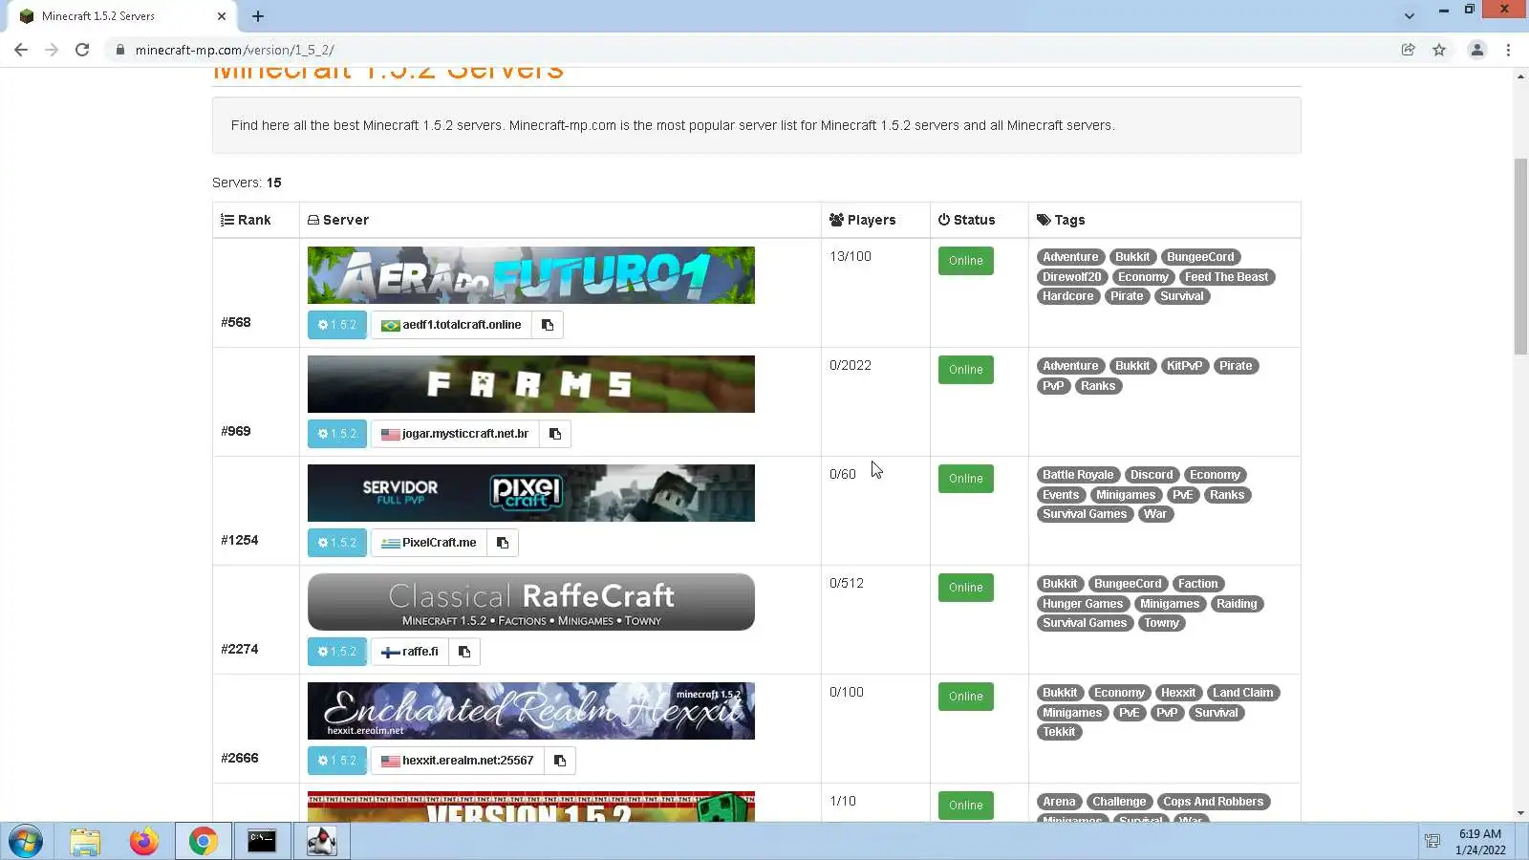This screenshot has width=1529, height=860.
Task: Click Online status for raffe.fi
Action: tap(966, 588)
